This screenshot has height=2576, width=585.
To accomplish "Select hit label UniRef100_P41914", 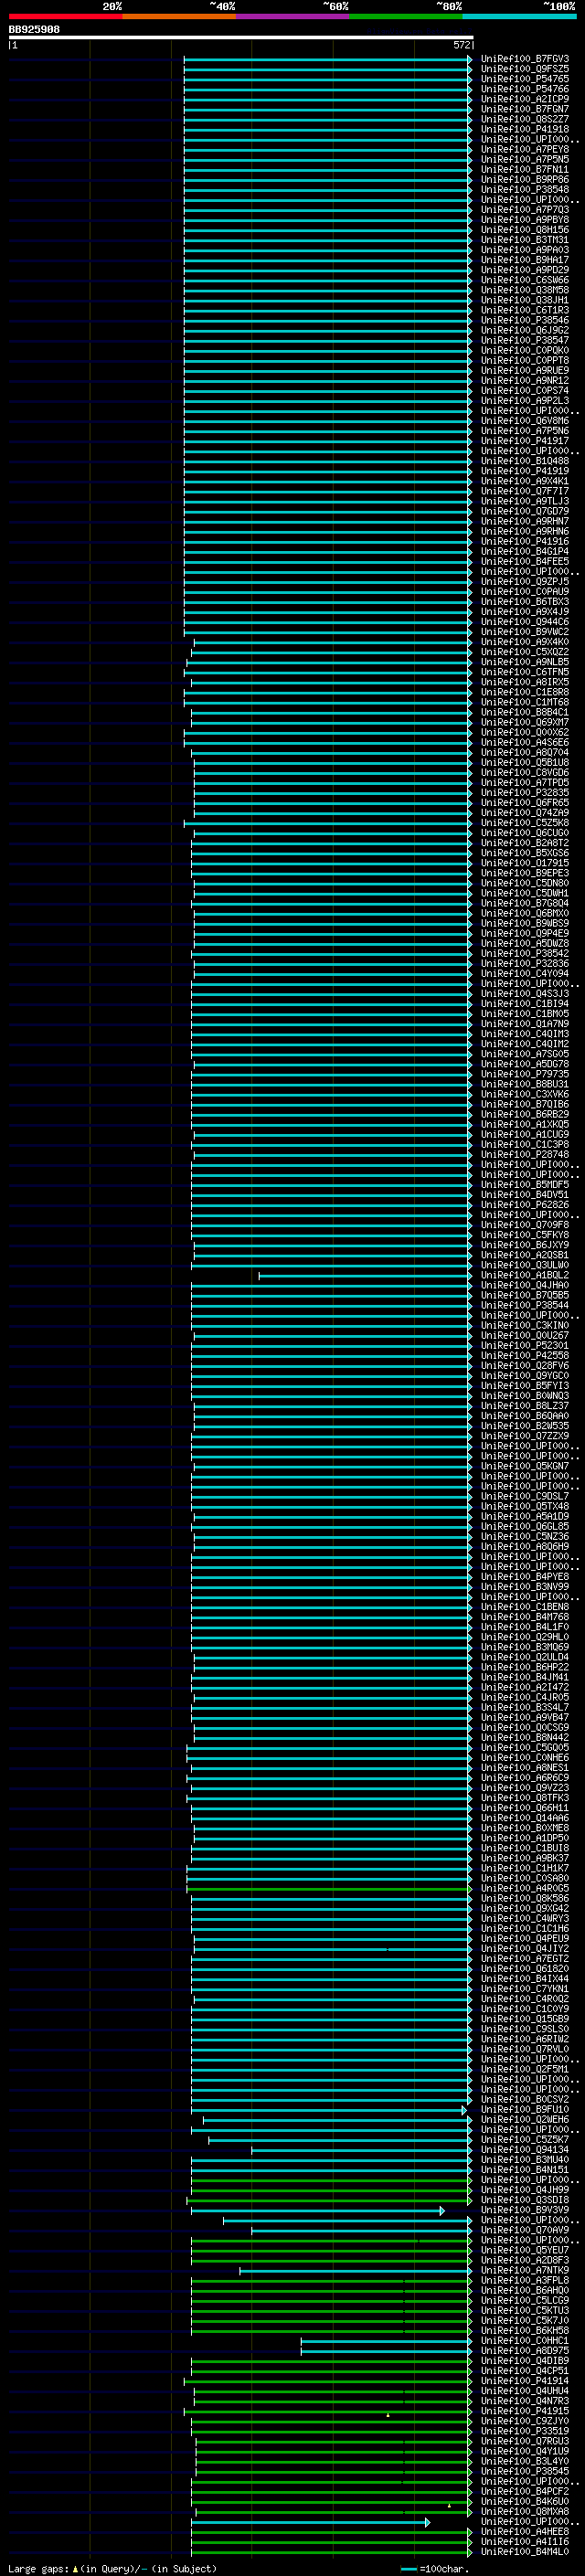I will (525, 2381).
